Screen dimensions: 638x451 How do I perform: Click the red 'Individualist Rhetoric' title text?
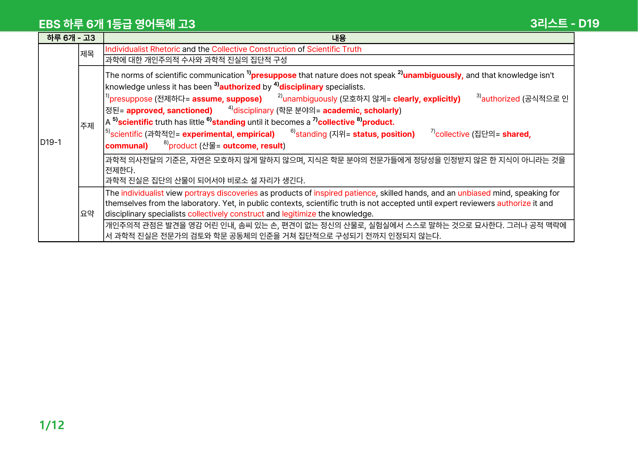click(x=142, y=49)
